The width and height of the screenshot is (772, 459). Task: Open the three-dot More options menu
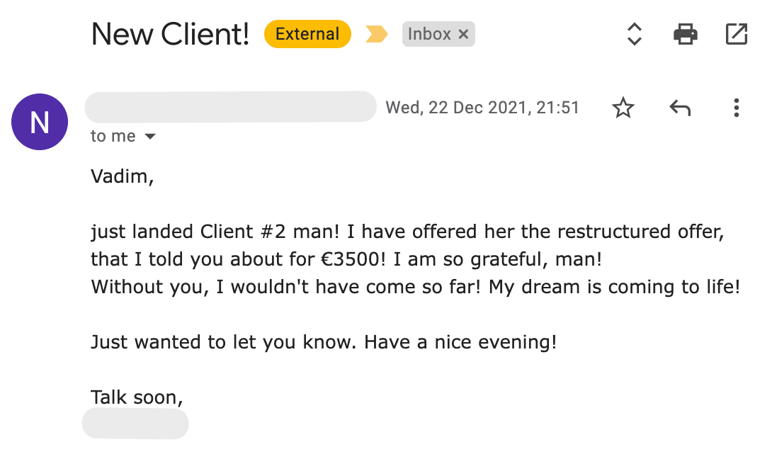click(737, 108)
